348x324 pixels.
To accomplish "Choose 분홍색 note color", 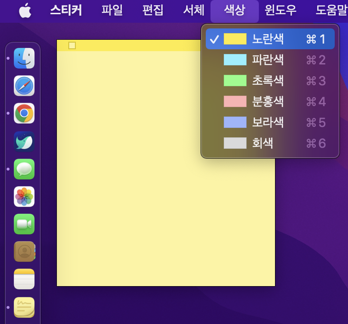I will pyautogui.click(x=270, y=101).
